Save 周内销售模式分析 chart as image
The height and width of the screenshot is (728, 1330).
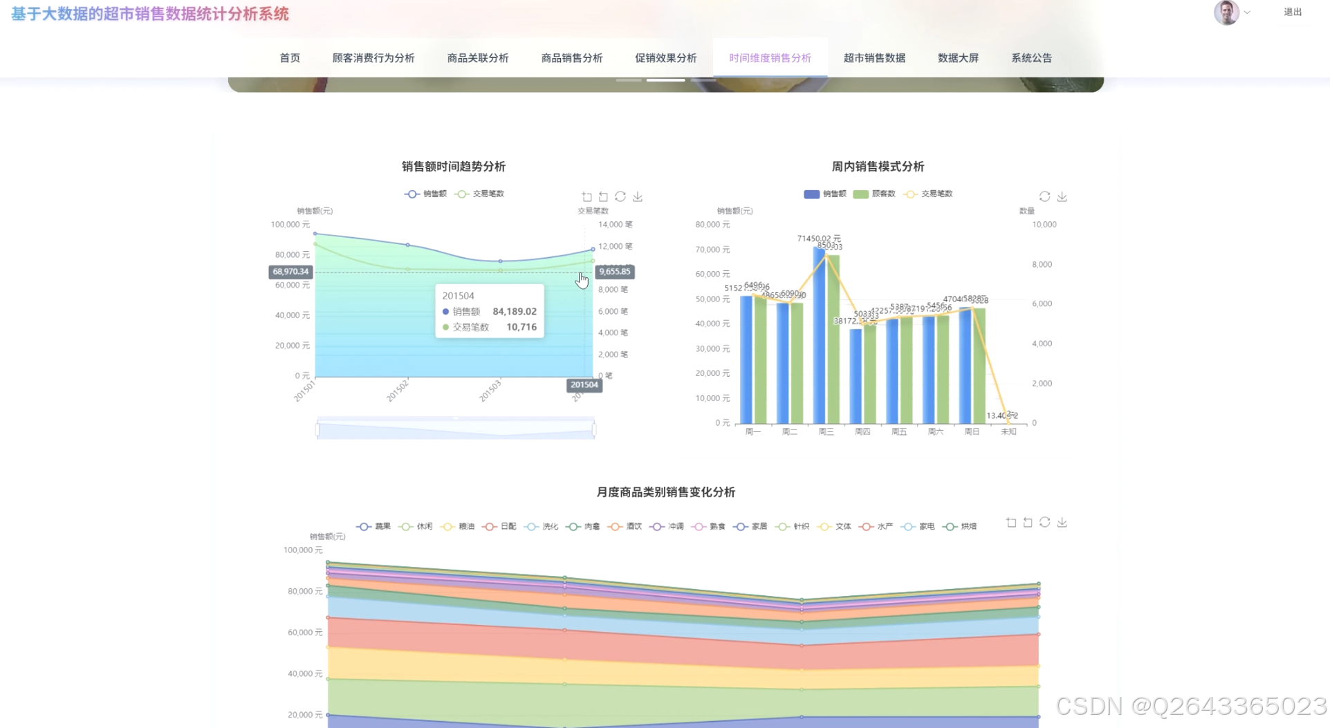coord(1062,196)
